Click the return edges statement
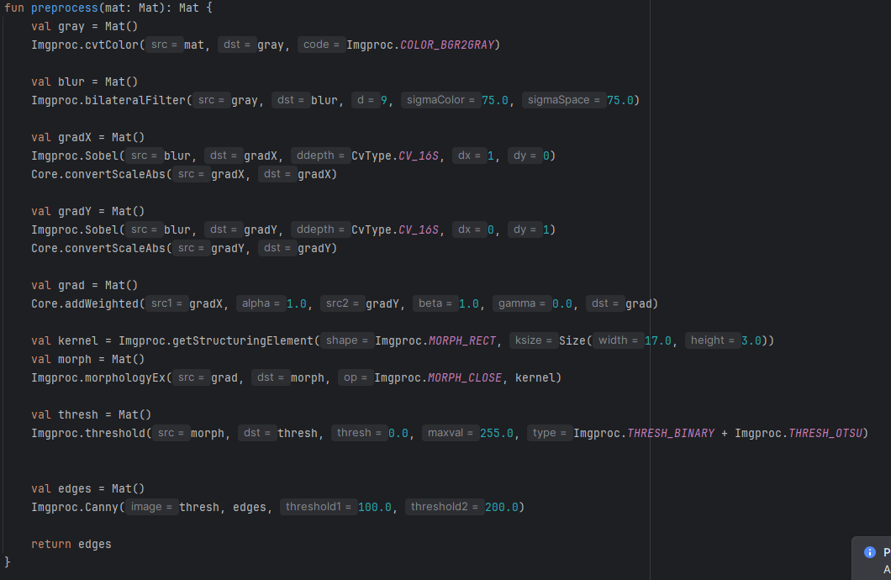 tap(71, 543)
